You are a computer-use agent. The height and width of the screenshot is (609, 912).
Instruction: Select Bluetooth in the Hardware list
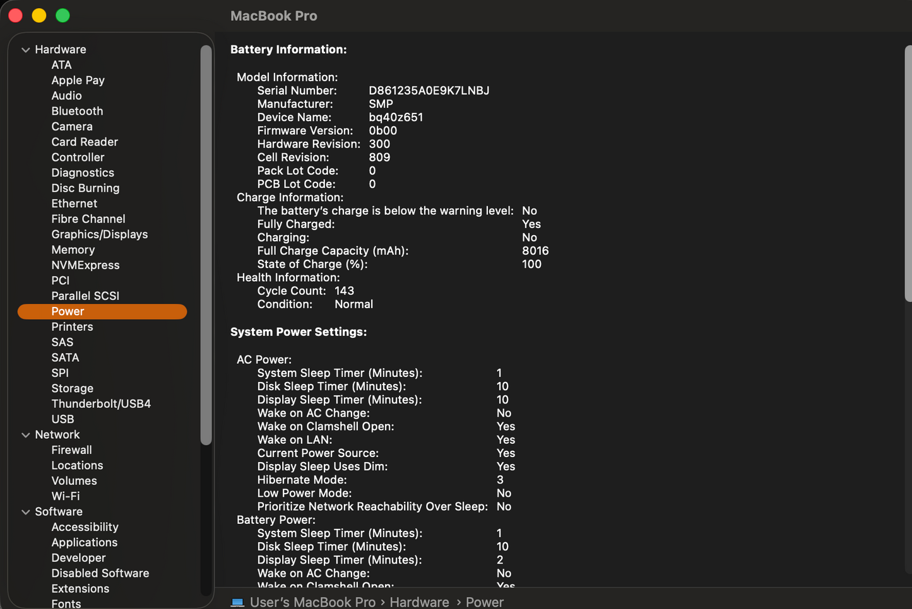tap(77, 111)
